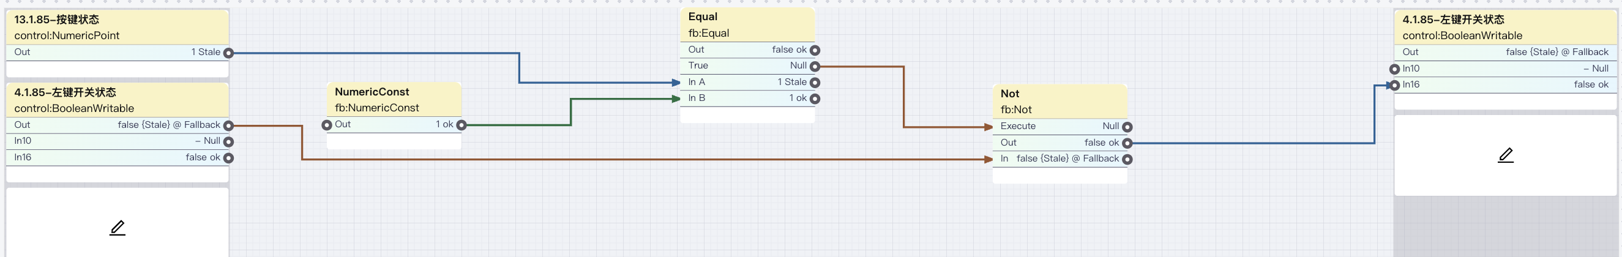This screenshot has height=257, width=1622.
Task: Click the pencil edit icon under the left 4.1.85 block
Action: coord(117,228)
